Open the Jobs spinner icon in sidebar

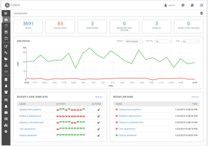(6, 26)
